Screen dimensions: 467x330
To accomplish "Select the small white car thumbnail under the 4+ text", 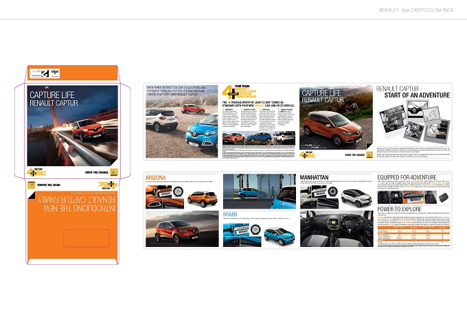I will pos(284,138).
